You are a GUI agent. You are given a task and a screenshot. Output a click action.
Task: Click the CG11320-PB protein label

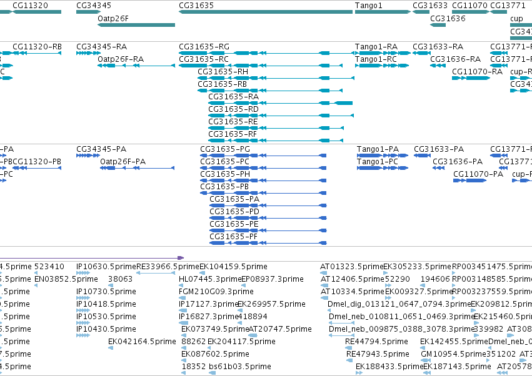click(37, 162)
